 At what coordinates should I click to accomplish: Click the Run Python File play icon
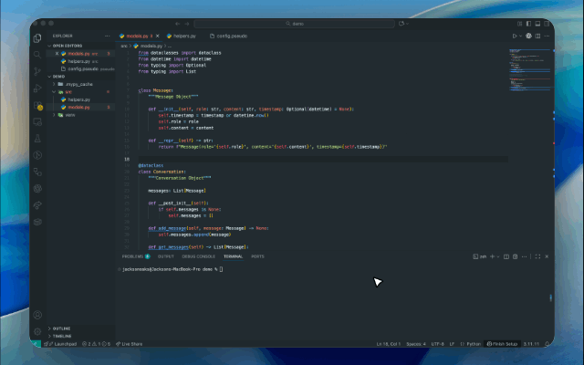click(x=515, y=36)
